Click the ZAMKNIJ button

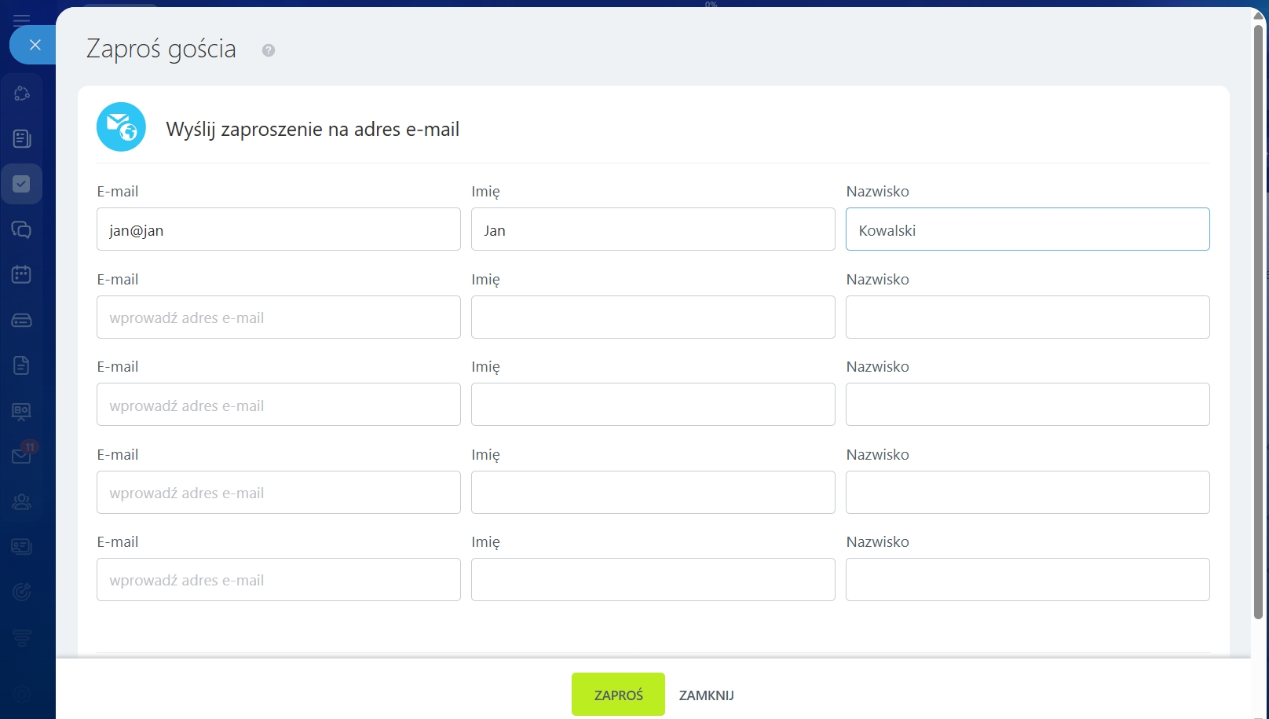[x=706, y=695]
